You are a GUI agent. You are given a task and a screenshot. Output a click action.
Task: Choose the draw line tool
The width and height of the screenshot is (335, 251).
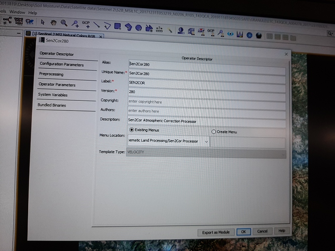97,25
